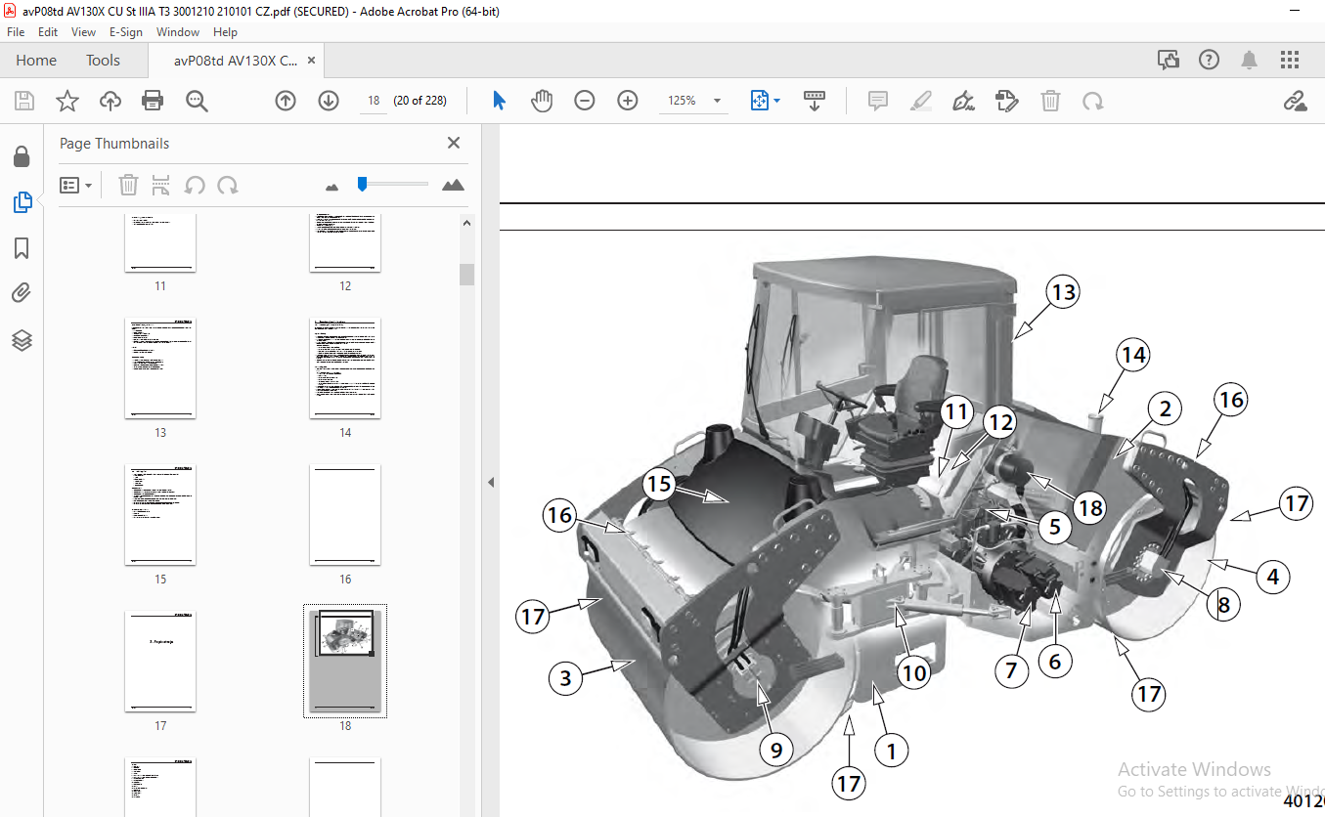Close the avP08td AV130X document tab
This screenshot has width=1325, height=817.
click(311, 61)
